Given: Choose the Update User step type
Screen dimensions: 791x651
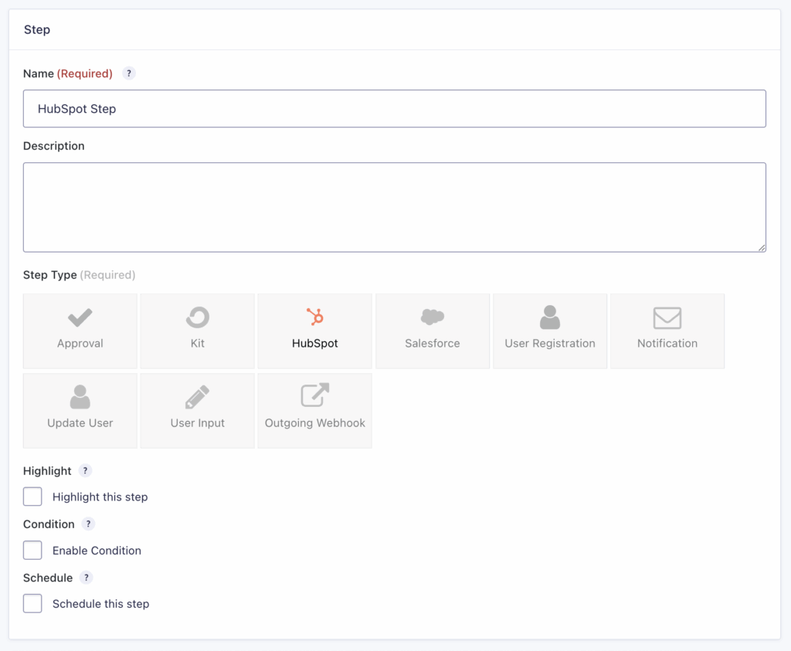Looking at the screenshot, I should coord(80,410).
